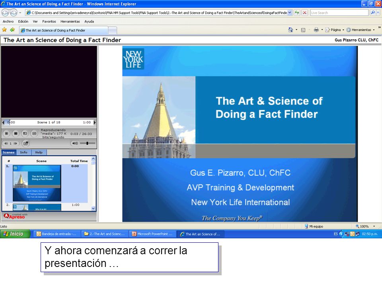The image size is (382, 286).
Task: Open the Favoritos menu
Action: (49, 21)
